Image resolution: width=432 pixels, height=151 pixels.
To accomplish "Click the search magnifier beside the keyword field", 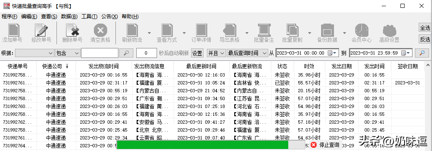I will [x=126, y=53].
